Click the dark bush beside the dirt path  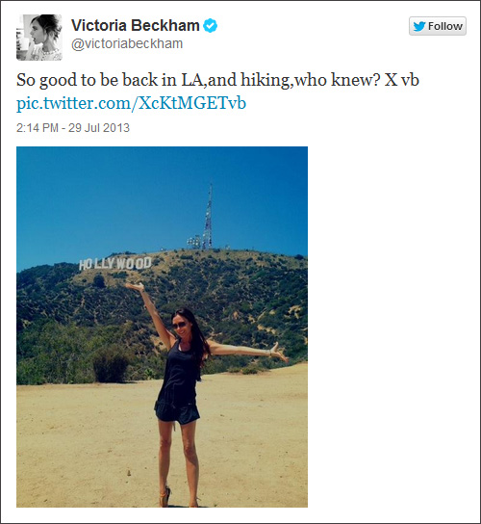point(111,365)
